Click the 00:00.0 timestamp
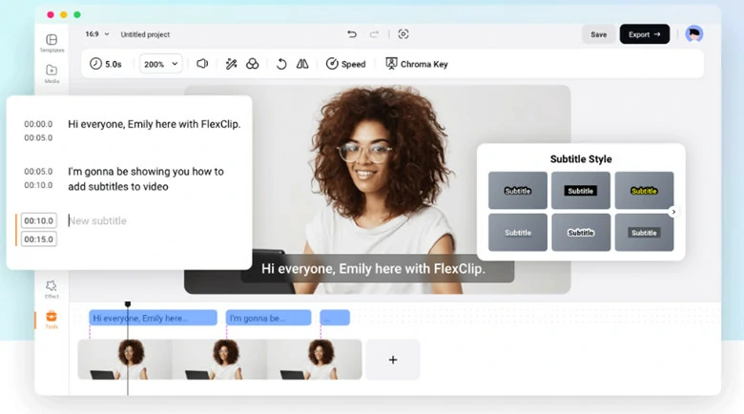This screenshot has width=744, height=414. pyautogui.click(x=38, y=124)
